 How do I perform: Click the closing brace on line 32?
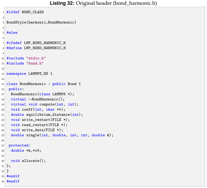point(7,171)
